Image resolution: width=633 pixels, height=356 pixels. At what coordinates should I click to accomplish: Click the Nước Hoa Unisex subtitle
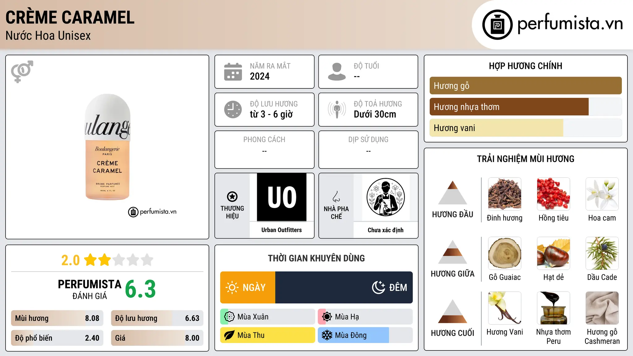point(48,36)
